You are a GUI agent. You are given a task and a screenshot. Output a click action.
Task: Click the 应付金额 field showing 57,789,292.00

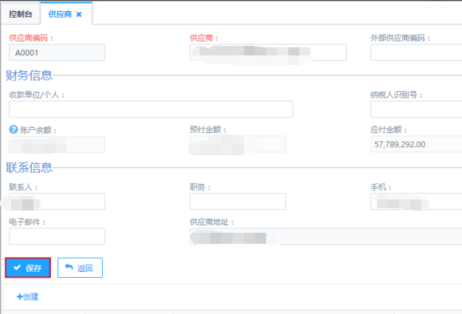click(416, 144)
